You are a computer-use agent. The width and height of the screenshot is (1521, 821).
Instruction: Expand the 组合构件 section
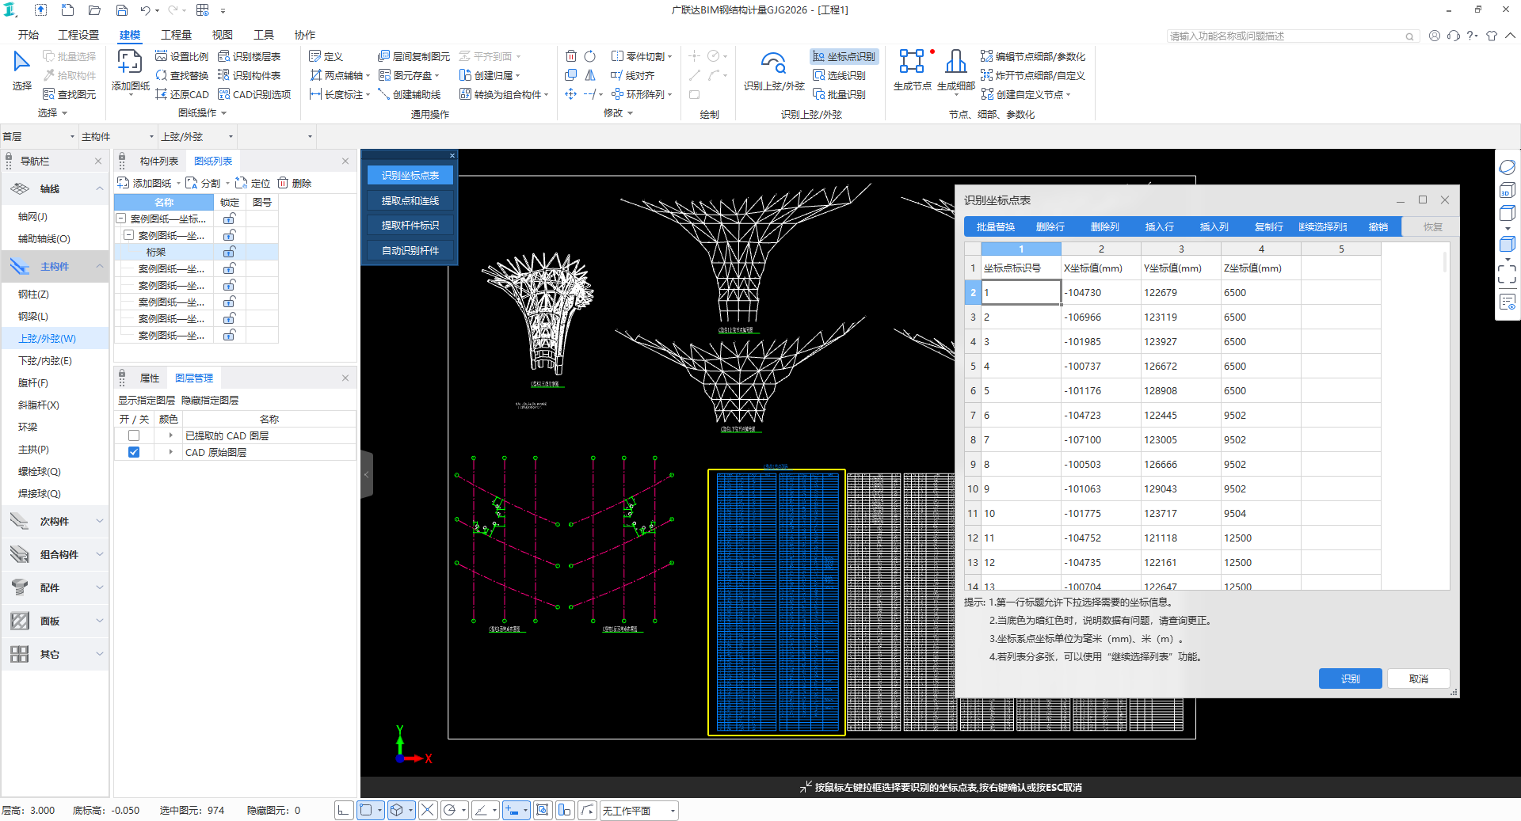click(99, 554)
